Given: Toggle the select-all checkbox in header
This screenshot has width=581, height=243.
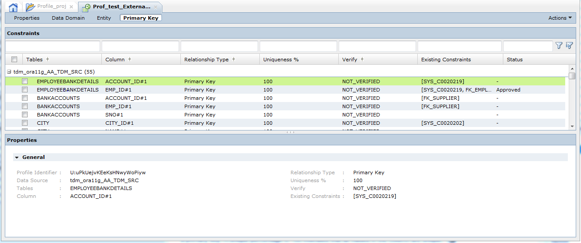Looking at the screenshot, I should point(14,60).
